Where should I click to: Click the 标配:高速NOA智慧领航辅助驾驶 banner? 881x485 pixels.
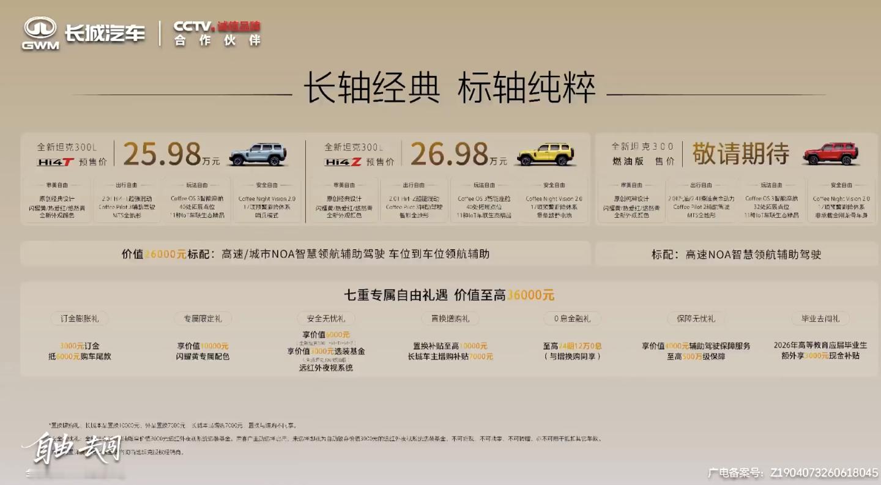point(737,254)
